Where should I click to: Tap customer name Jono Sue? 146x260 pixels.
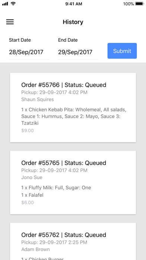tap(32, 177)
